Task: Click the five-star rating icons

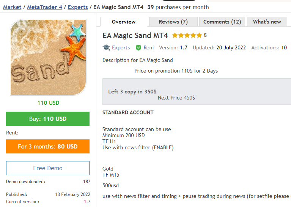Action: tap(187, 35)
